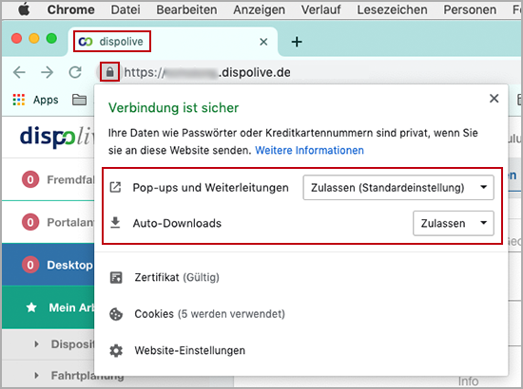Open Pop-ups und Weiterleitungen dropdown
This screenshot has height=389, width=523.
coord(398,188)
